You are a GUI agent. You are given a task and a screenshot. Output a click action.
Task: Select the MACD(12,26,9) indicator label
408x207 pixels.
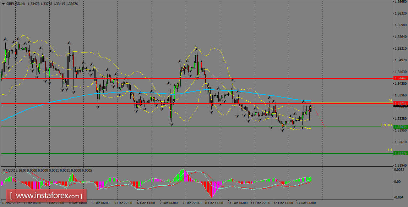(13, 170)
